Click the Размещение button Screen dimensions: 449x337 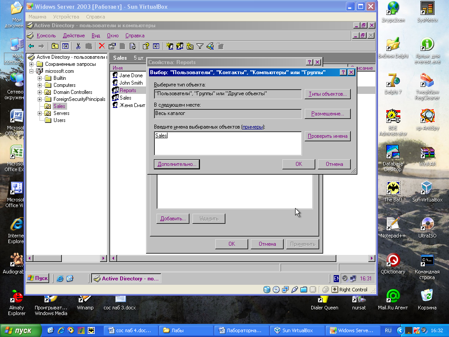(328, 114)
